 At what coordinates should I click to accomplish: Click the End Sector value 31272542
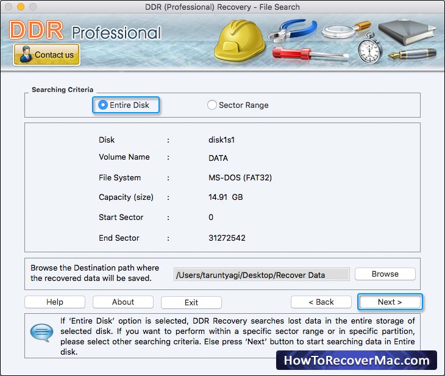[227, 238]
